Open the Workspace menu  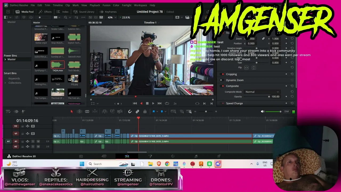click(x=140, y=5)
